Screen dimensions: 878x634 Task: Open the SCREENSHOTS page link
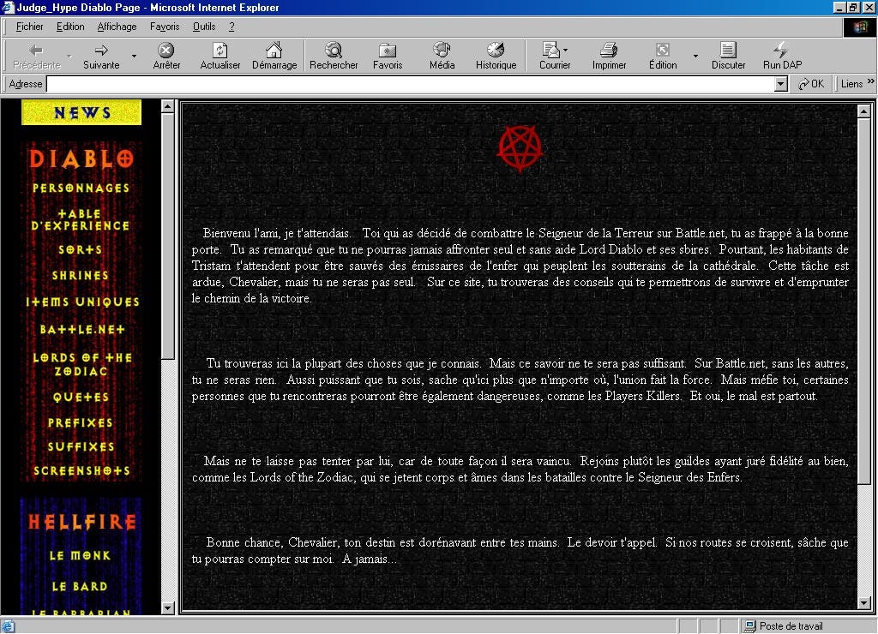[81, 470]
